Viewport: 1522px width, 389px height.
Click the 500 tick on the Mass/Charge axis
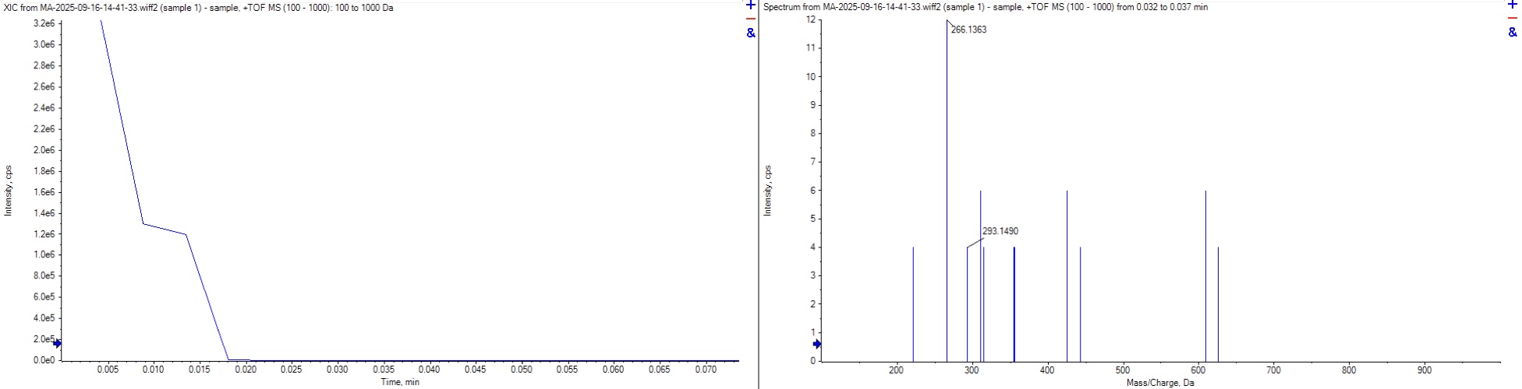(1122, 370)
